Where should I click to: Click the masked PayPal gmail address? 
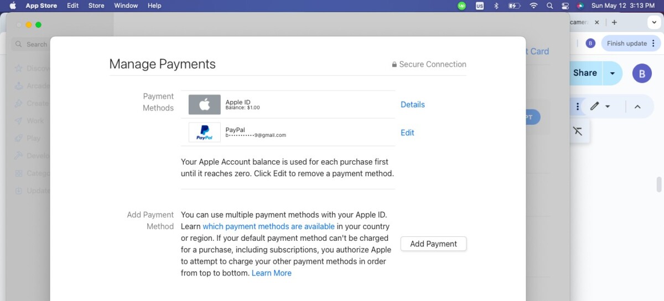[x=256, y=135]
